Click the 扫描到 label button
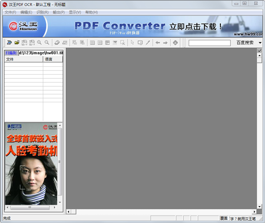265x223 pixels. pos(11,53)
